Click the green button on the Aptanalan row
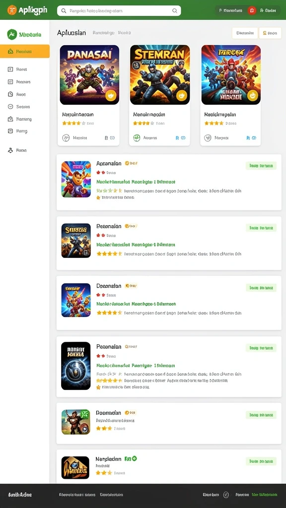 tap(261, 166)
